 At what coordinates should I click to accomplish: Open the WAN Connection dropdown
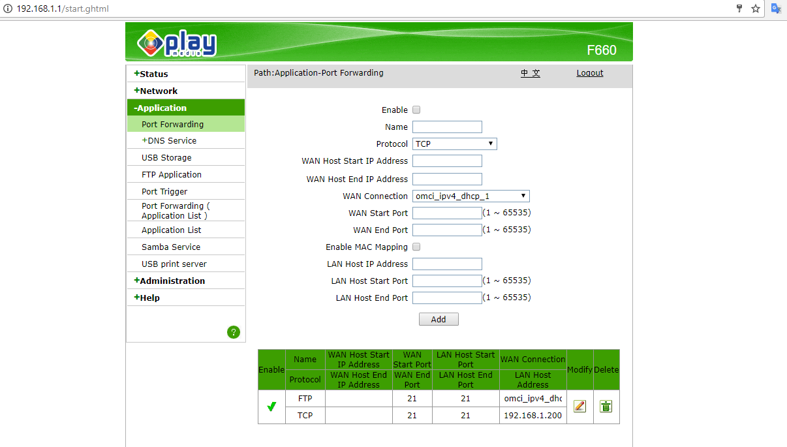coord(471,196)
